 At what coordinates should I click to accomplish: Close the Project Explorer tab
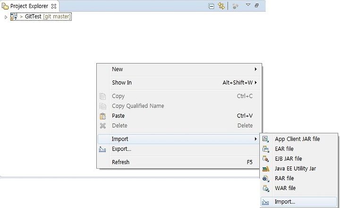[53, 6]
